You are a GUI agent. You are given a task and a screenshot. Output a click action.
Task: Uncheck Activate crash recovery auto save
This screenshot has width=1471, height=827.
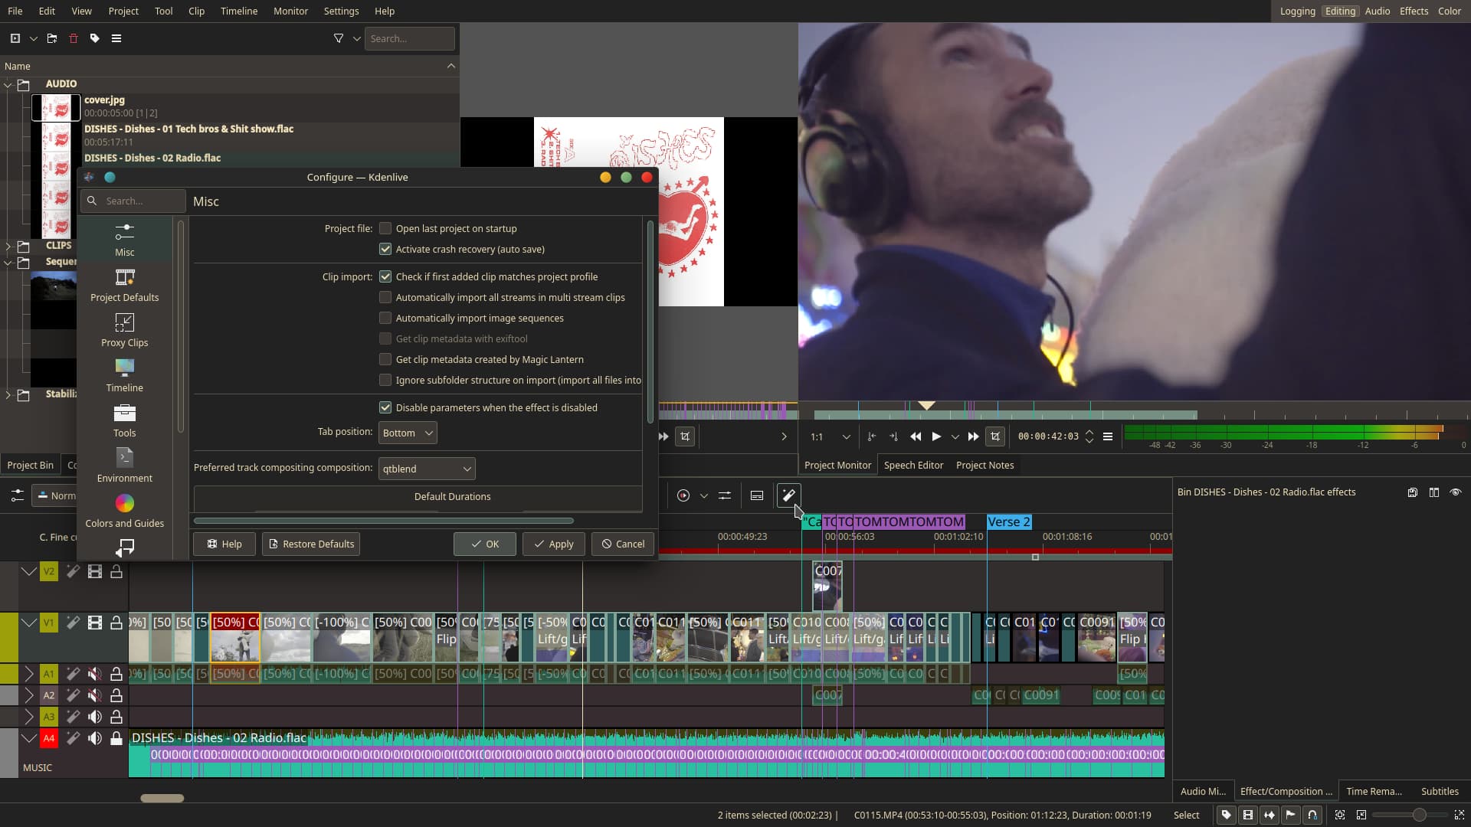385,249
